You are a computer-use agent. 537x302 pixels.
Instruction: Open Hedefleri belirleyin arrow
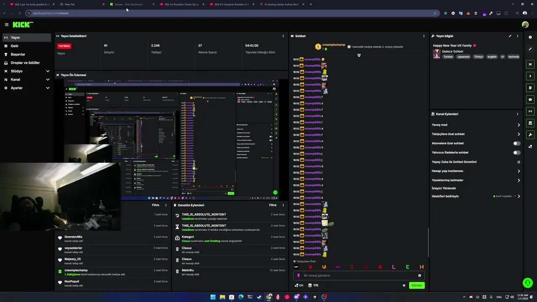tap(519, 196)
